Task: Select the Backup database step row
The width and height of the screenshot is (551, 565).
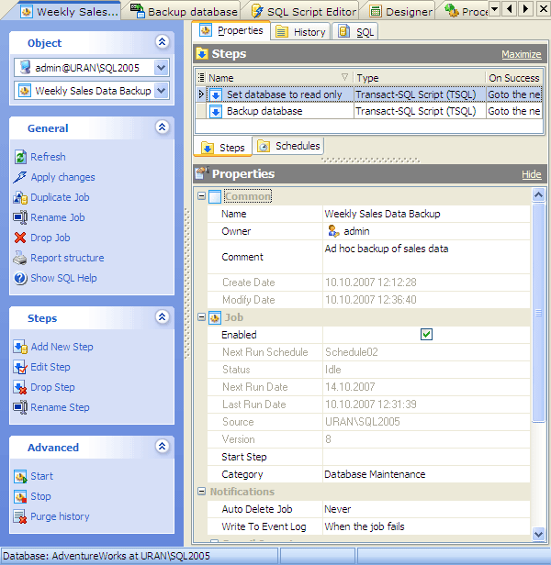Action: (x=264, y=111)
